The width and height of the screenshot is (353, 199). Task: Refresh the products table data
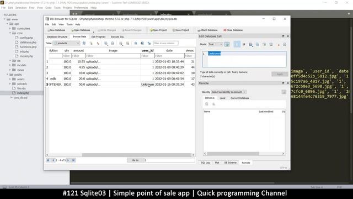tap(84, 43)
